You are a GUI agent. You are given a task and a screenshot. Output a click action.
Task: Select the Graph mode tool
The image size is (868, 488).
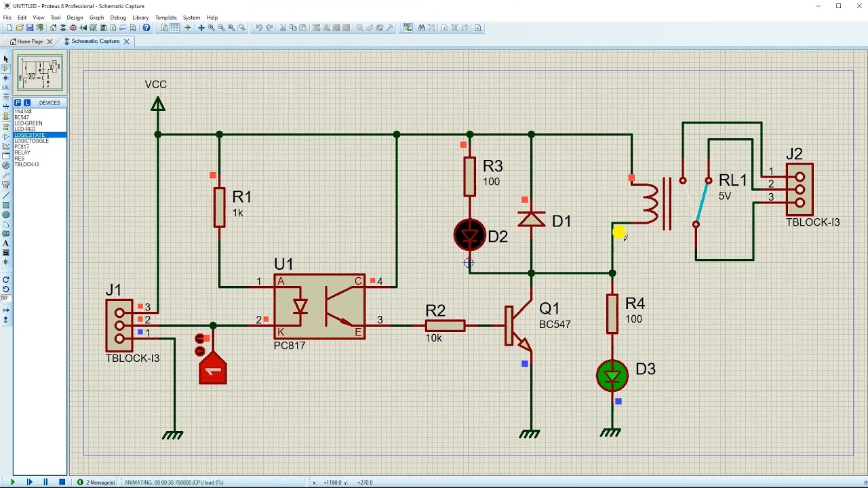coord(6,146)
